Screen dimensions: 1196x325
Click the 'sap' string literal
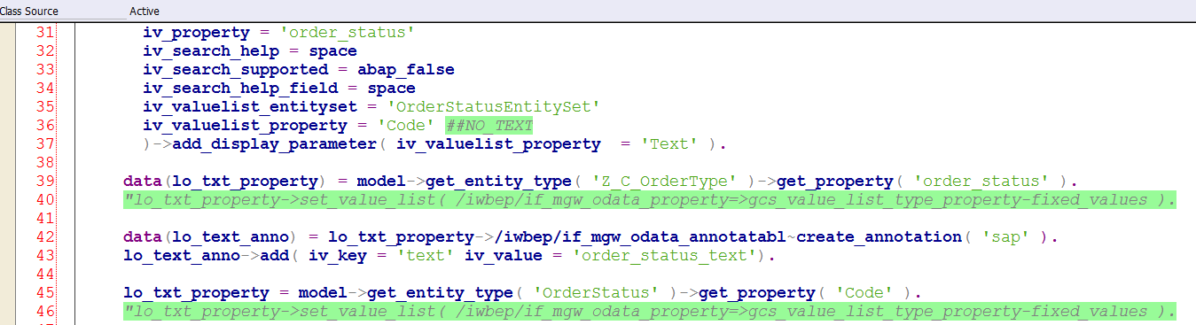[x=1005, y=237]
